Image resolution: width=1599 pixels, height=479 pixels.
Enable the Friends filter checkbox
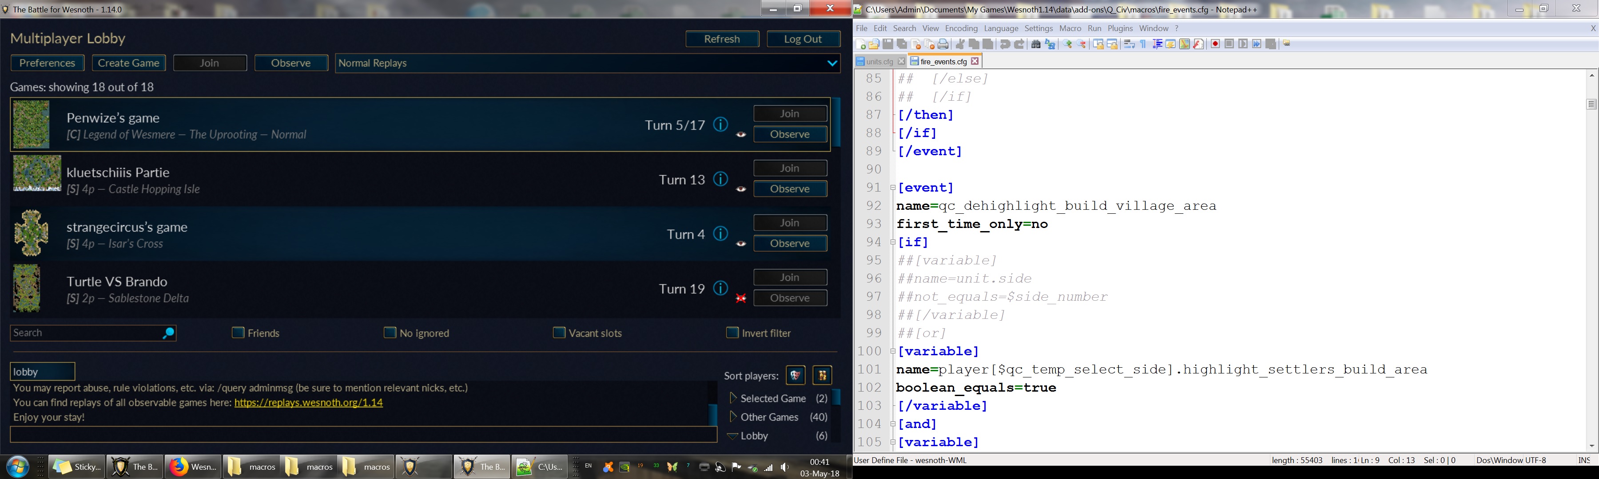coord(238,333)
